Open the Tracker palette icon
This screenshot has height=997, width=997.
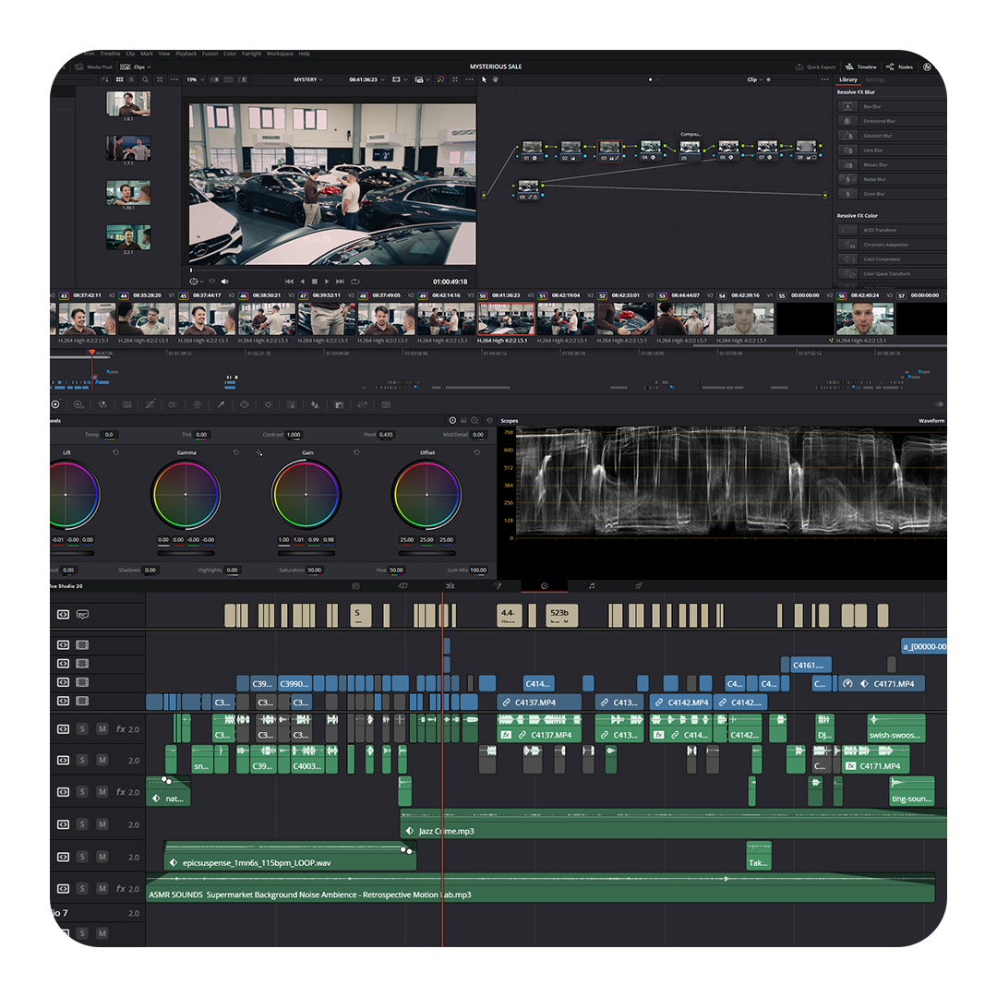tap(268, 404)
